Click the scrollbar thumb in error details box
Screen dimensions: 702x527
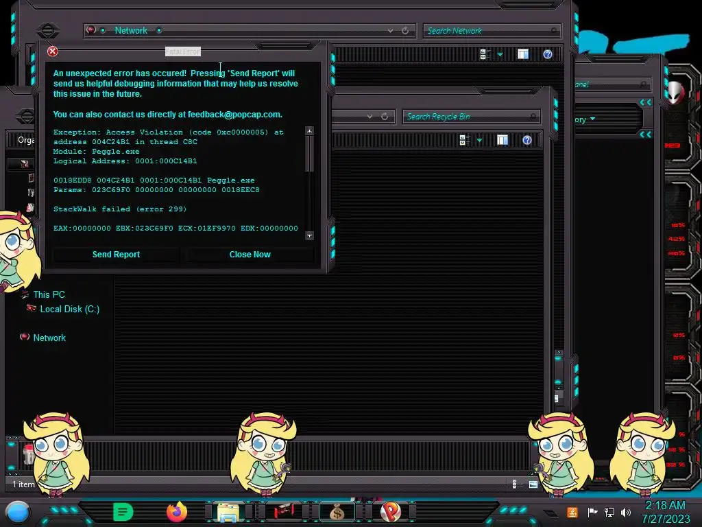(x=309, y=153)
